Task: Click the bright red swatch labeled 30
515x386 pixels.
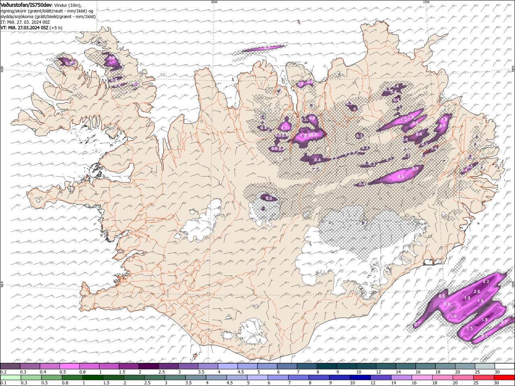Action: tap(504, 378)
